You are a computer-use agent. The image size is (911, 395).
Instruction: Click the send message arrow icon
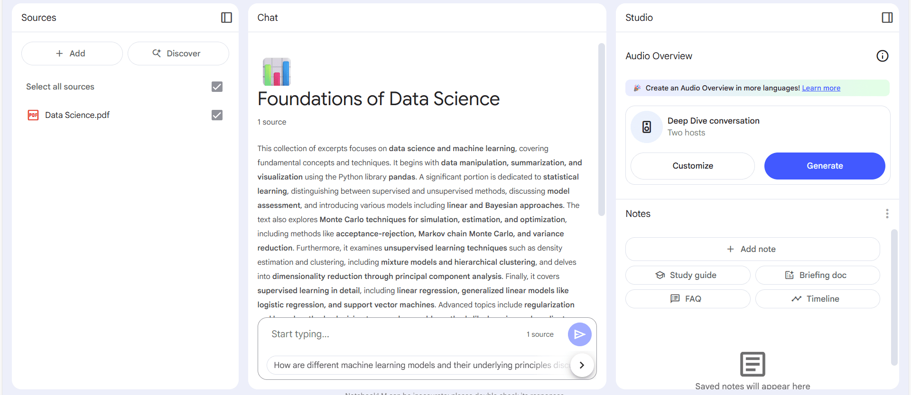tap(579, 334)
